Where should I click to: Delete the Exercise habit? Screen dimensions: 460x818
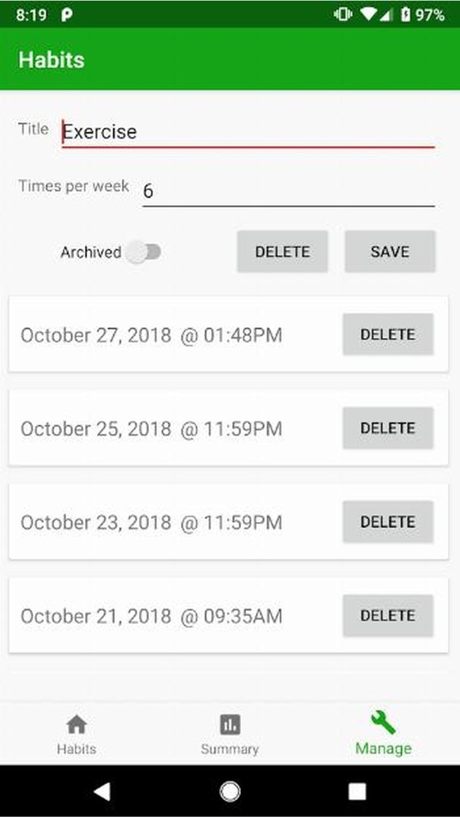coord(282,252)
